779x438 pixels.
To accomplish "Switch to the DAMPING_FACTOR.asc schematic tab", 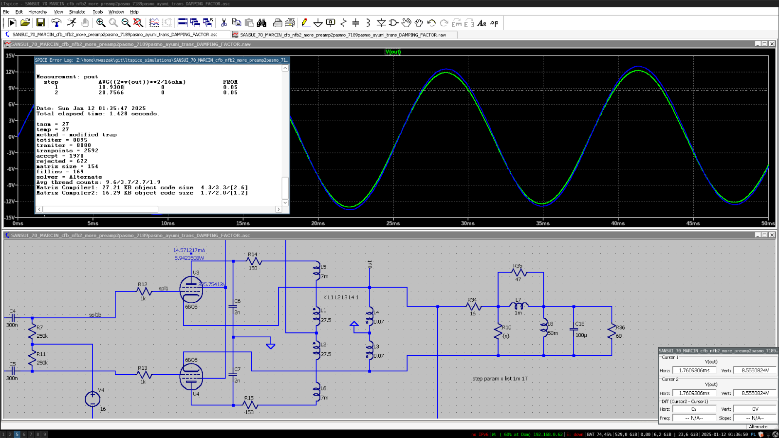I will click(x=115, y=35).
